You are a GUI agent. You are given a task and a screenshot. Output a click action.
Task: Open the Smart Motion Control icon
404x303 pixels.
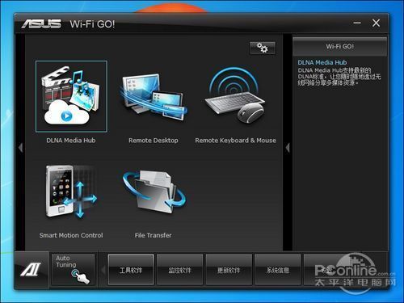pyautogui.click(x=71, y=191)
